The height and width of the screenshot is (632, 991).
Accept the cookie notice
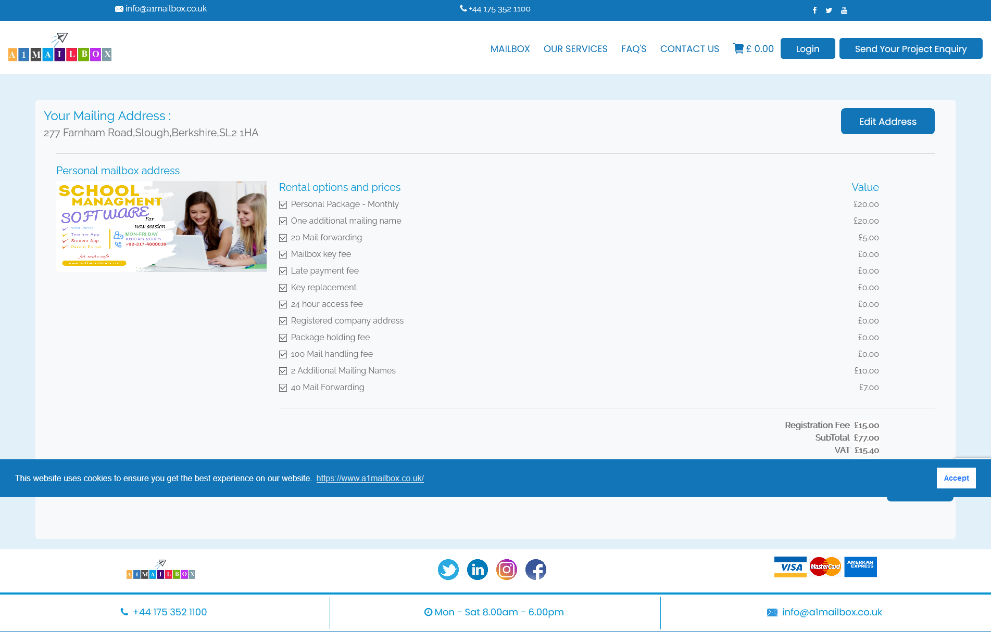(956, 478)
